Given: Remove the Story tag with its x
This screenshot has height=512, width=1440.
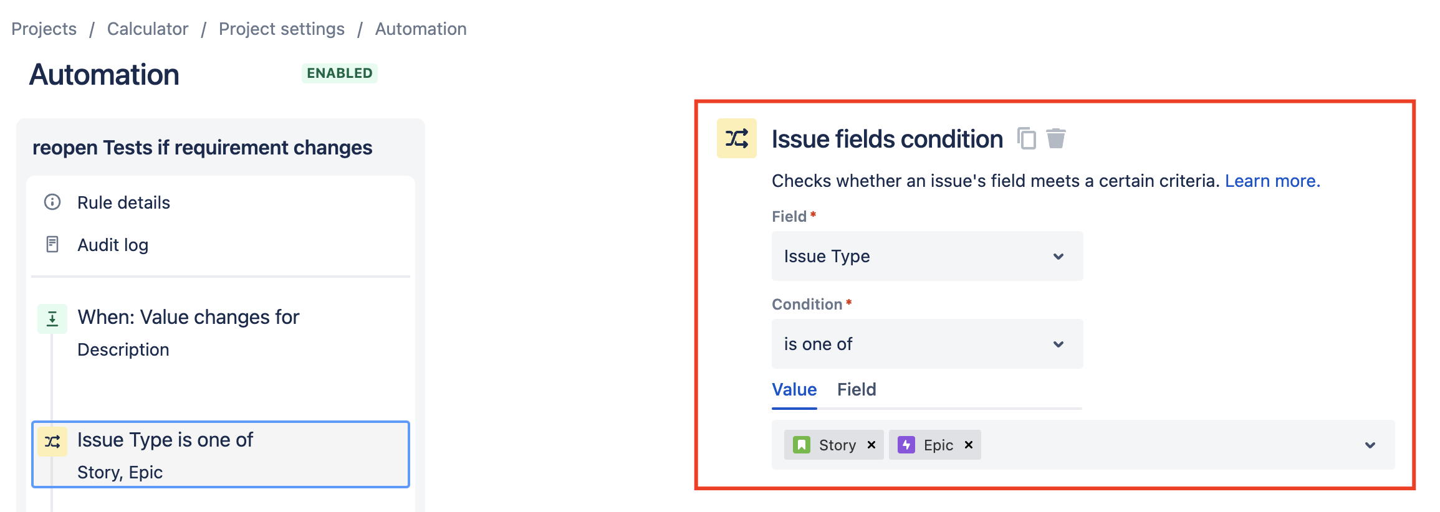Looking at the screenshot, I should 871,445.
